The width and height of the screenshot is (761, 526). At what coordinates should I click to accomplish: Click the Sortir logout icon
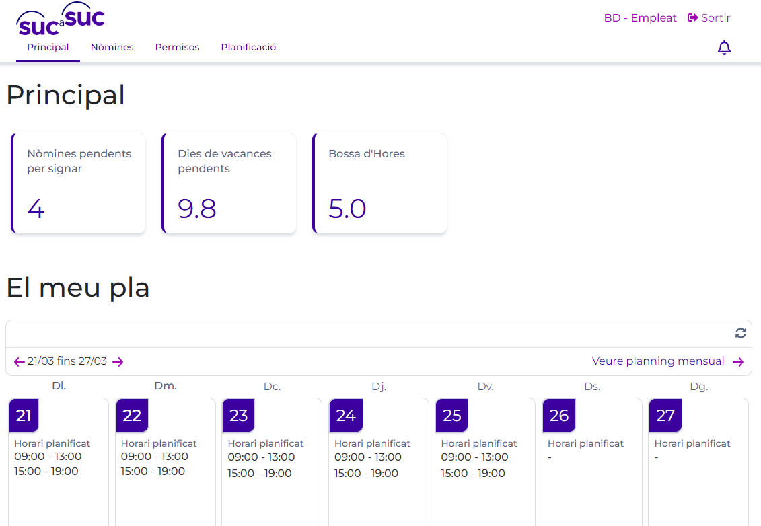click(x=692, y=18)
